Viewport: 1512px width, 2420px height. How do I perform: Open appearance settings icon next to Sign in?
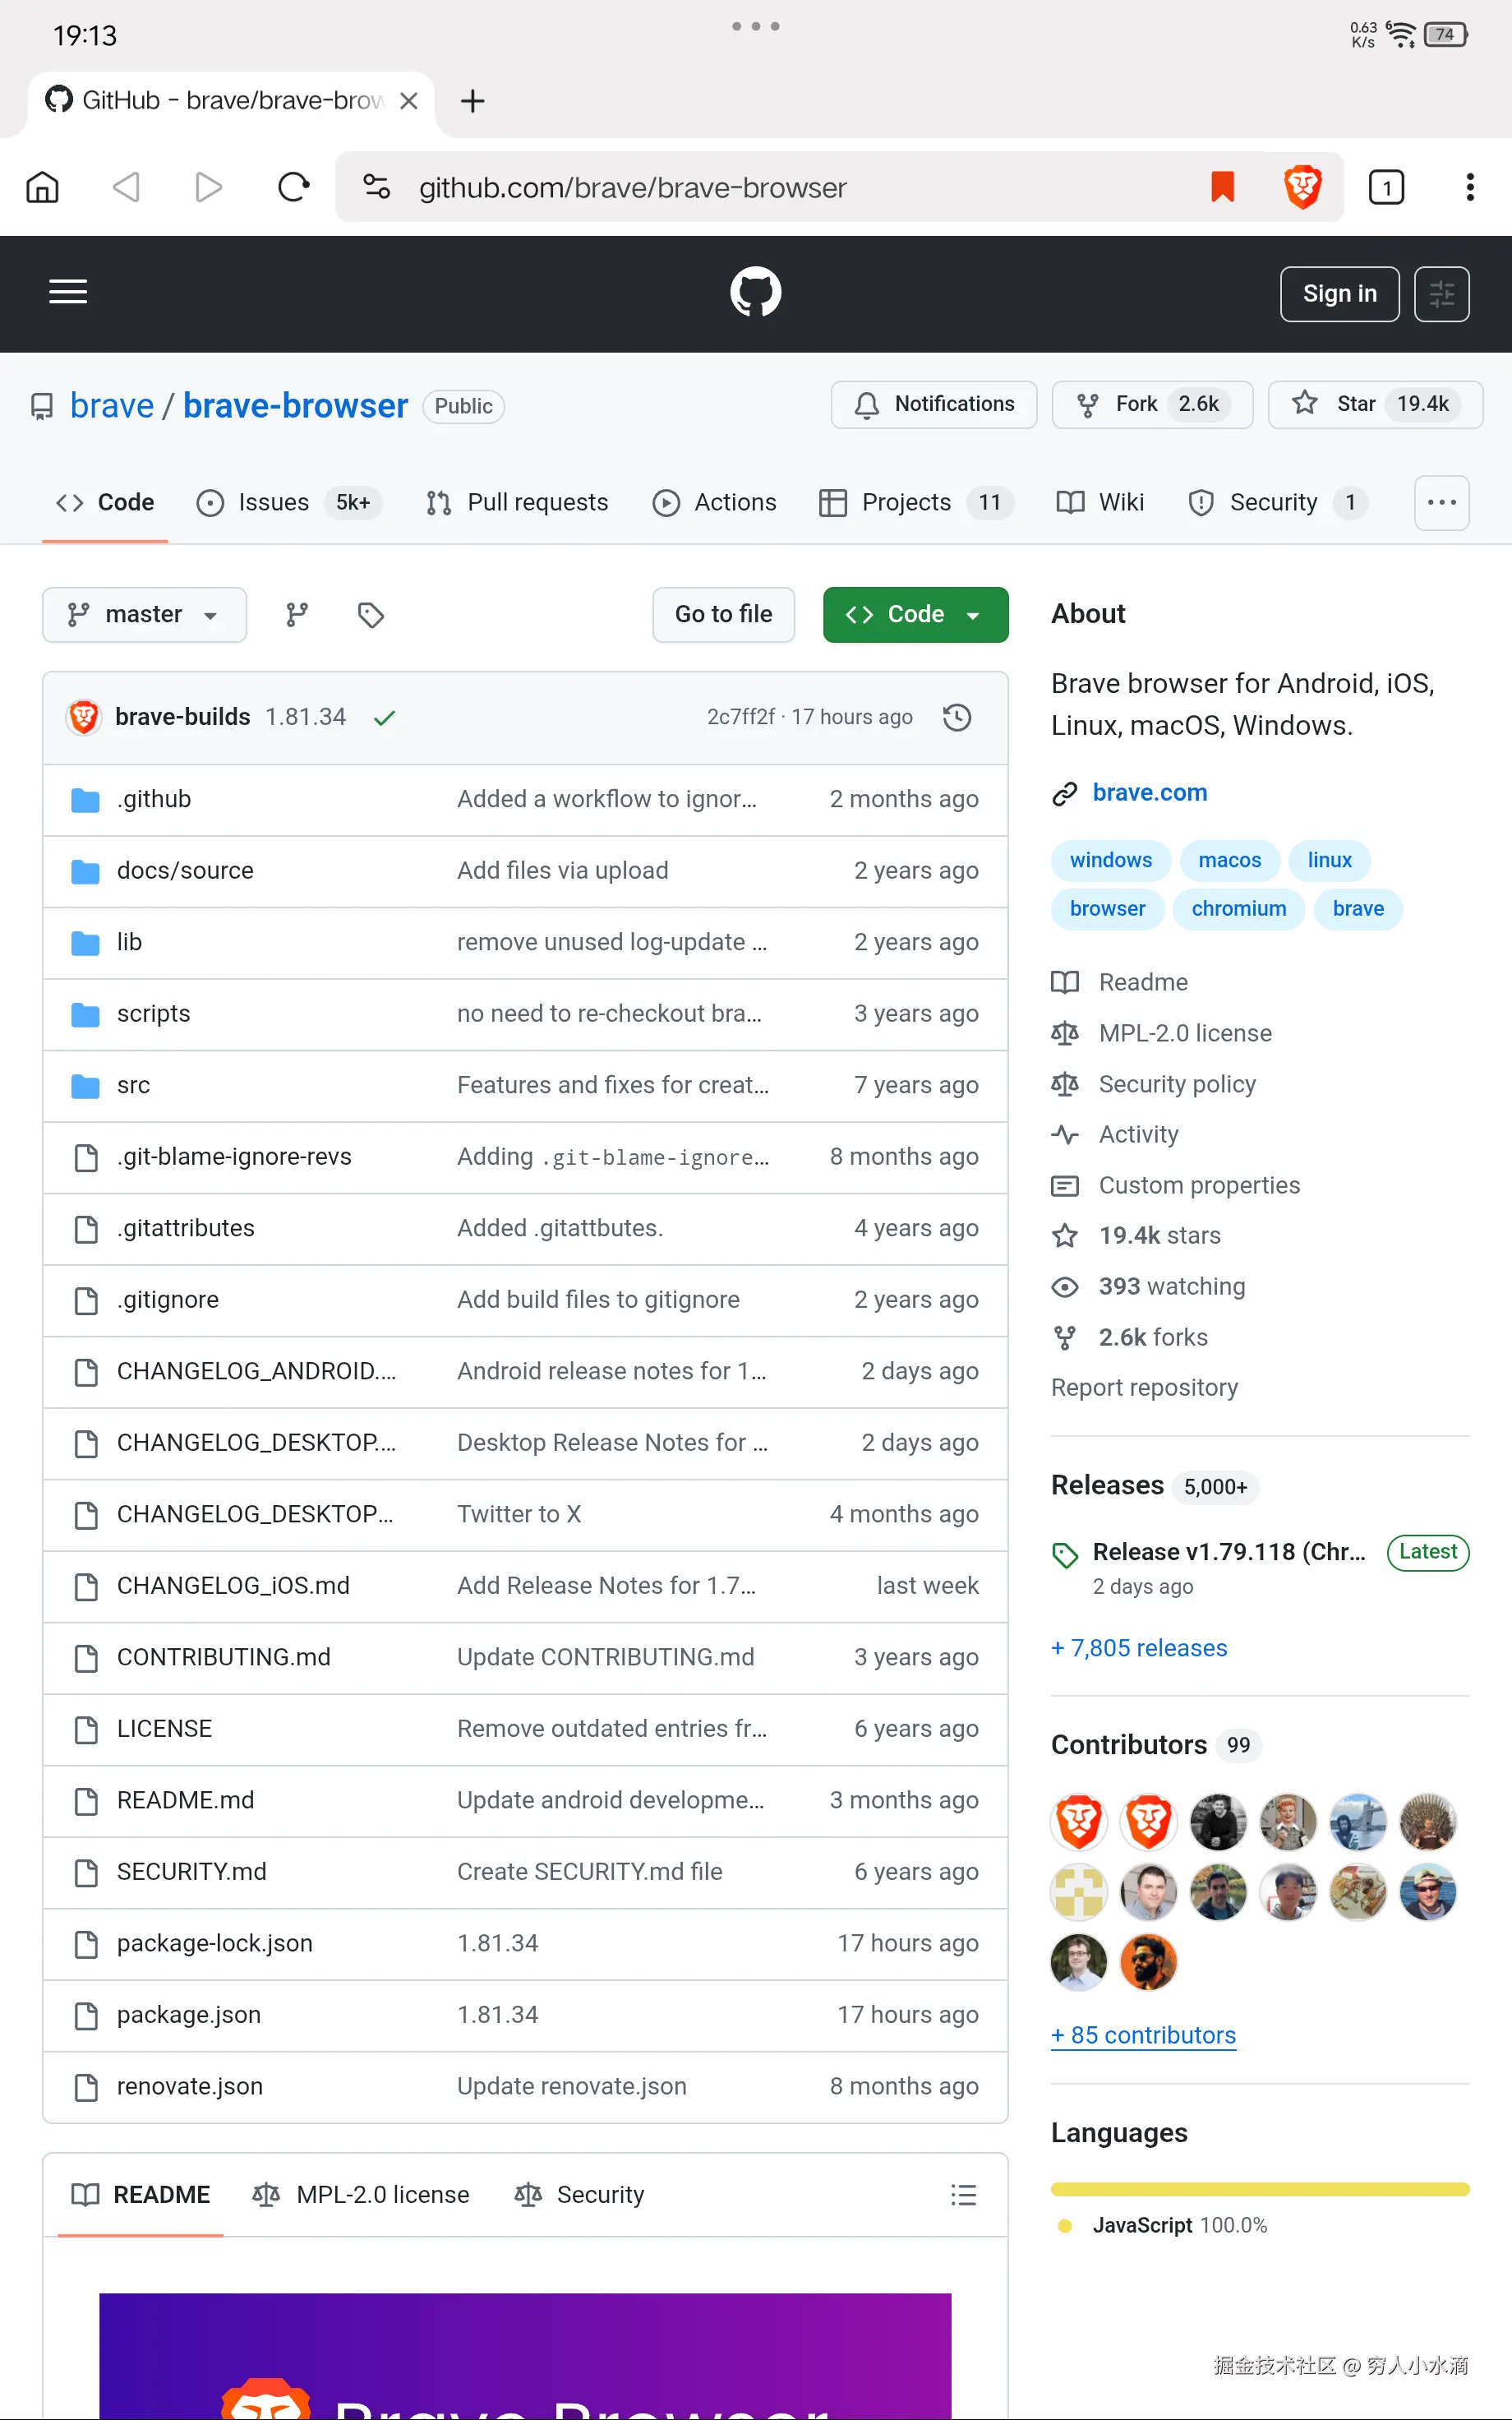click(1441, 294)
